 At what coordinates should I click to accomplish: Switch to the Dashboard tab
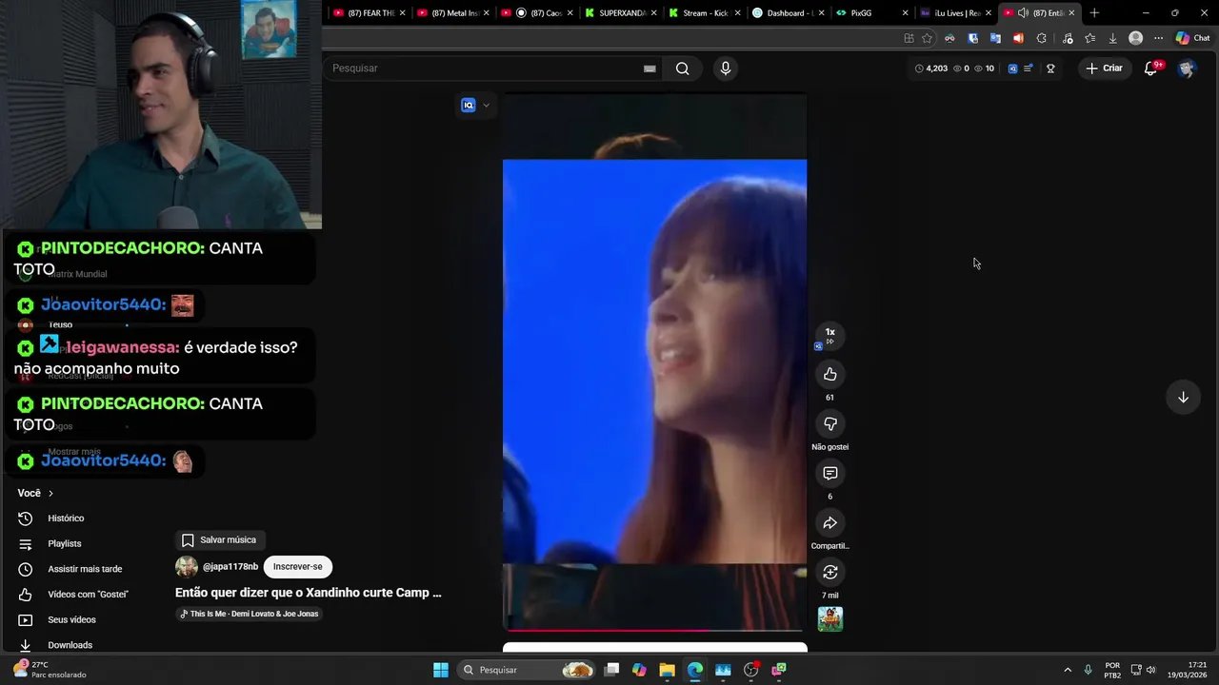(787, 13)
